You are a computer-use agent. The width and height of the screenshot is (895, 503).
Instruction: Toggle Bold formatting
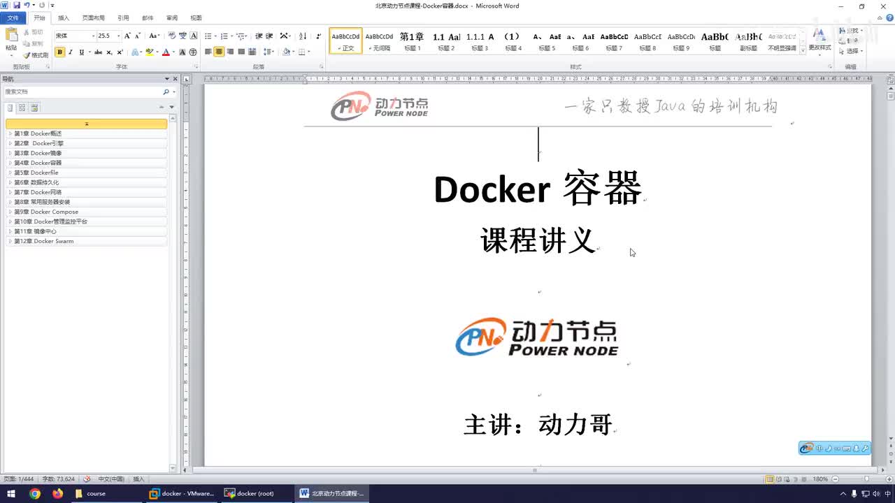[x=59, y=52]
